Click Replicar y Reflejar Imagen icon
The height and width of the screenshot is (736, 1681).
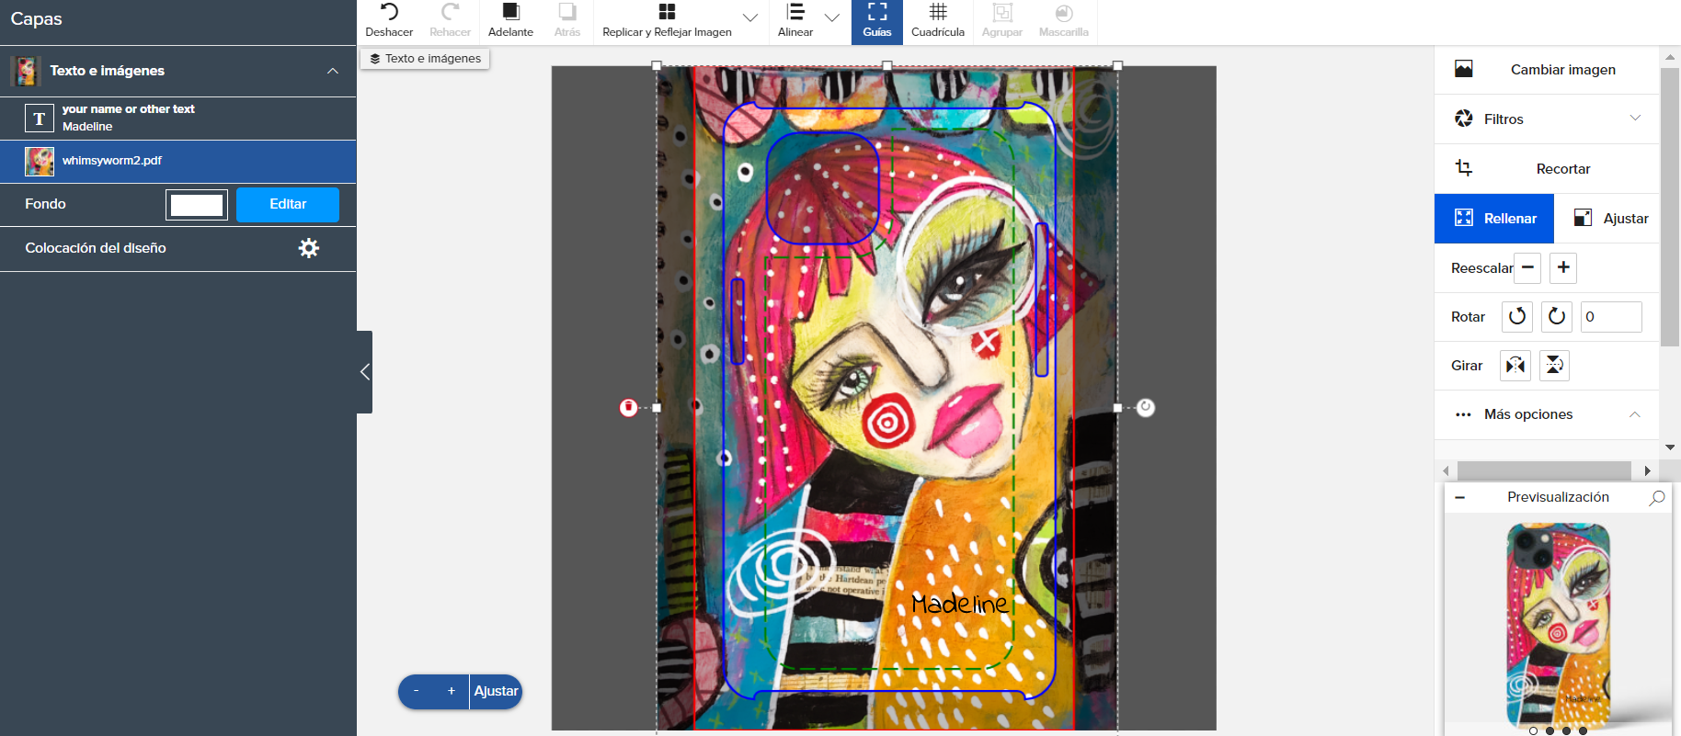coord(668,12)
